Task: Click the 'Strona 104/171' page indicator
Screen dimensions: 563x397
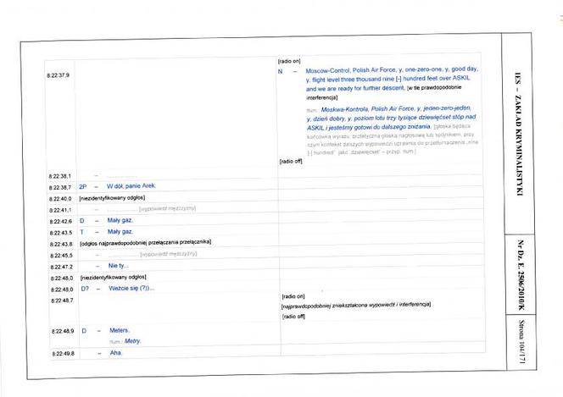Action: pos(521,341)
